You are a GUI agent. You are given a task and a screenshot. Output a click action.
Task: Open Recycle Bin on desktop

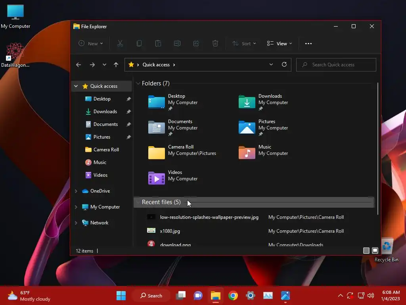[x=387, y=250]
